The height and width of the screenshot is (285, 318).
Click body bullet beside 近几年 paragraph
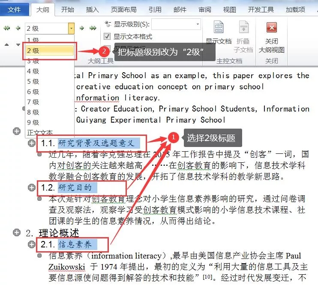click(x=39, y=155)
